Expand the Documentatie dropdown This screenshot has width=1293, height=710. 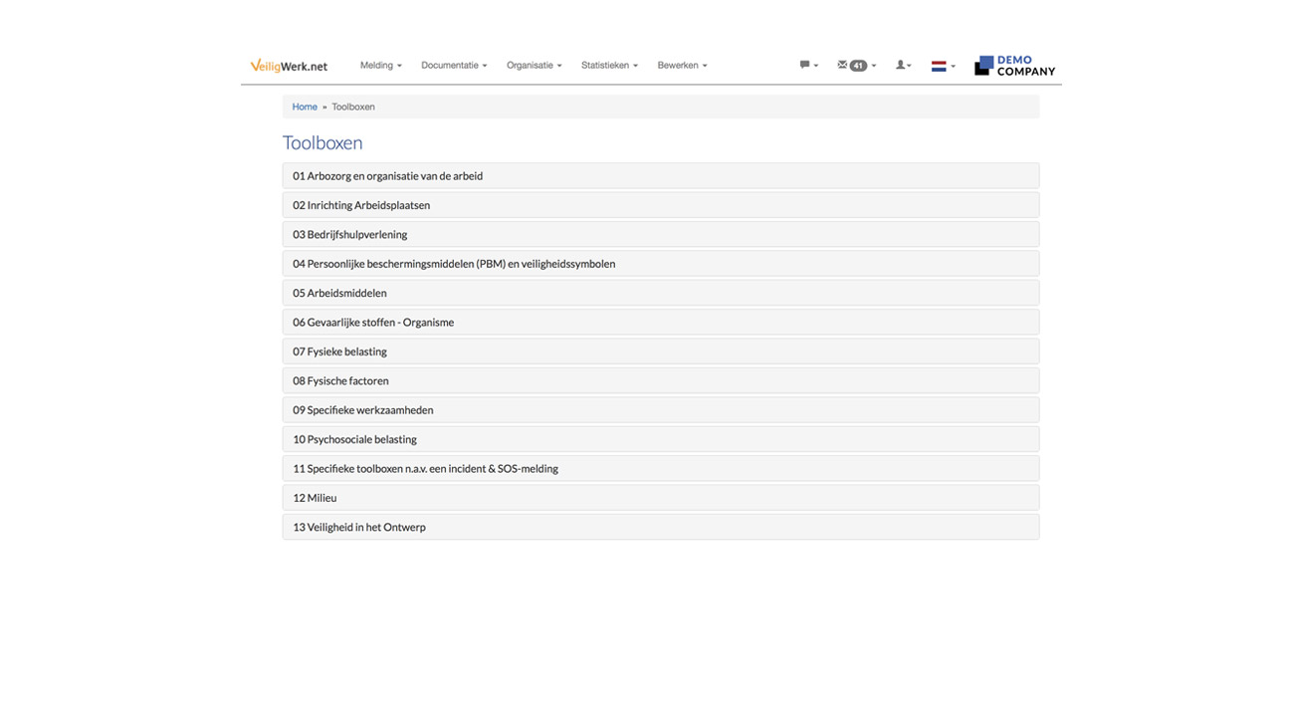tap(454, 66)
